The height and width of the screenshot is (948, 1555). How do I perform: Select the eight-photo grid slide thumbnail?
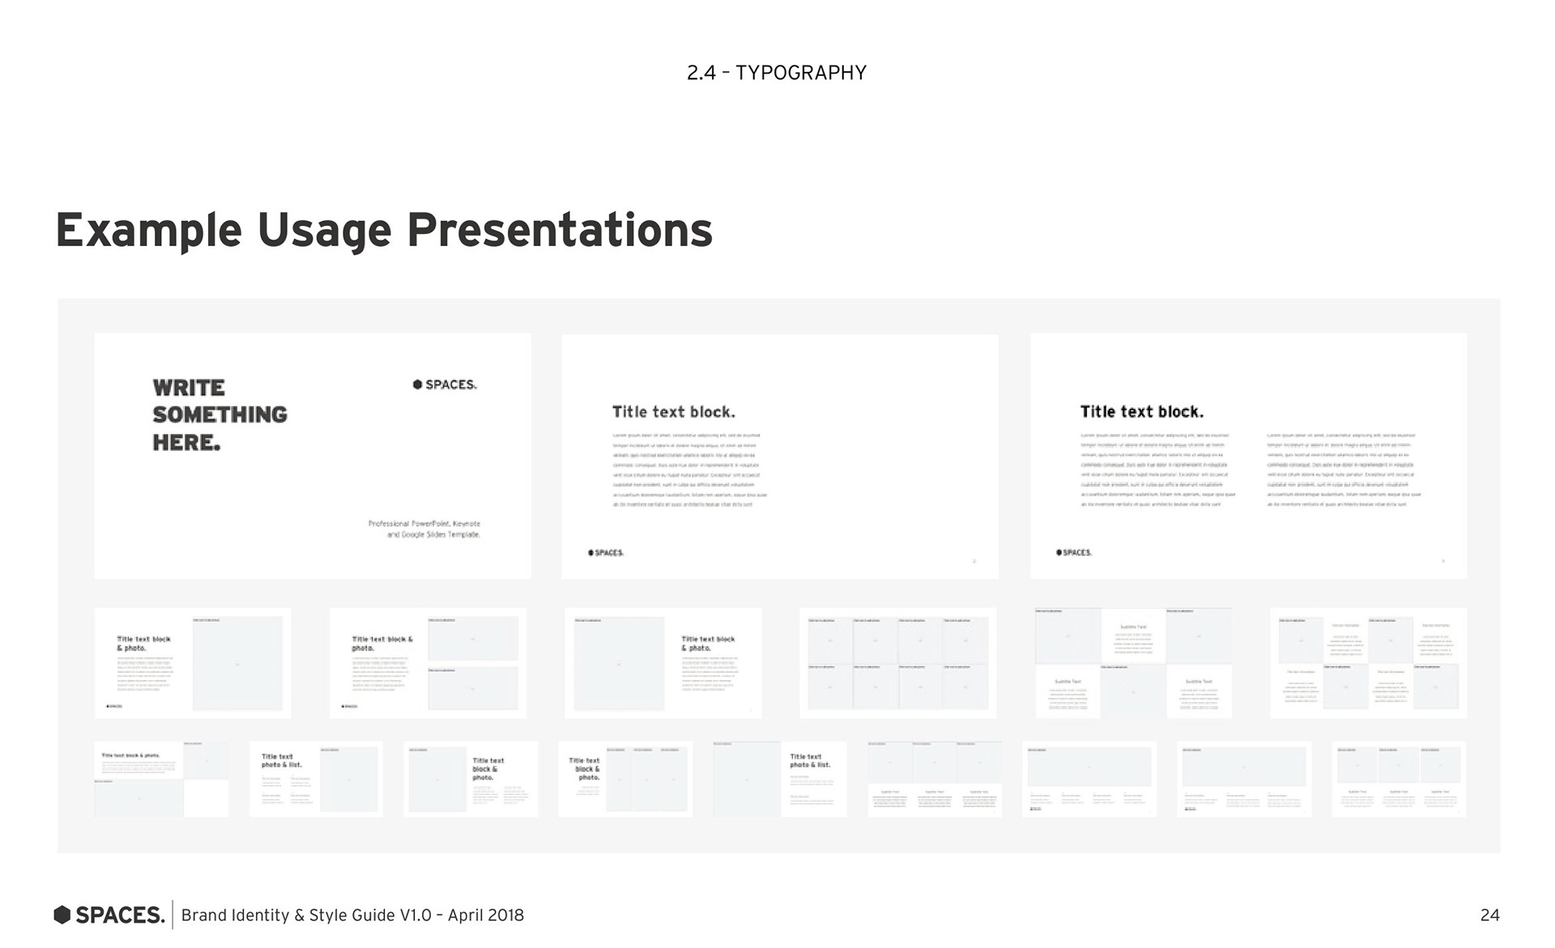coord(897,663)
